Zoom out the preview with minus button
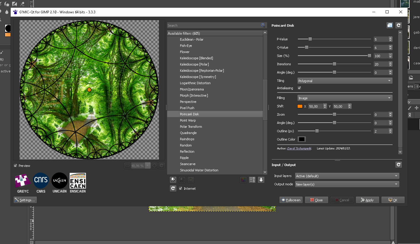 [127, 166]
